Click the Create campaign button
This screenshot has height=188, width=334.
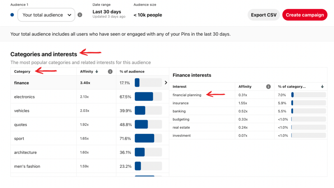tap(305, 15)
